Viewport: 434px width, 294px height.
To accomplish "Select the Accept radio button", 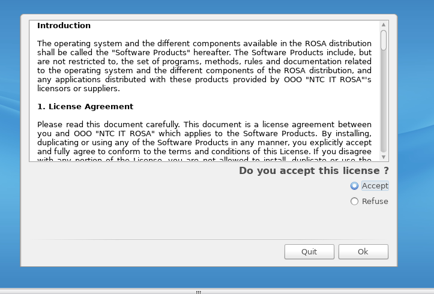I will pos(354,186).
